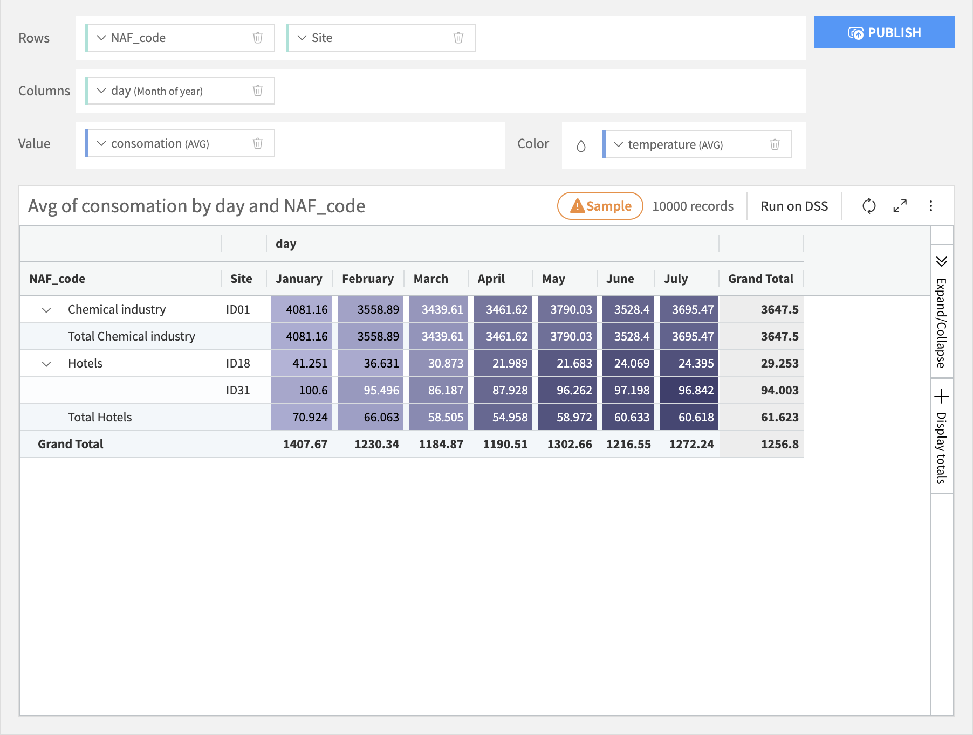Screen dimensions: 973x735
Task: Click the 1407.67 January grand total
Action: [x=302, y=444]
